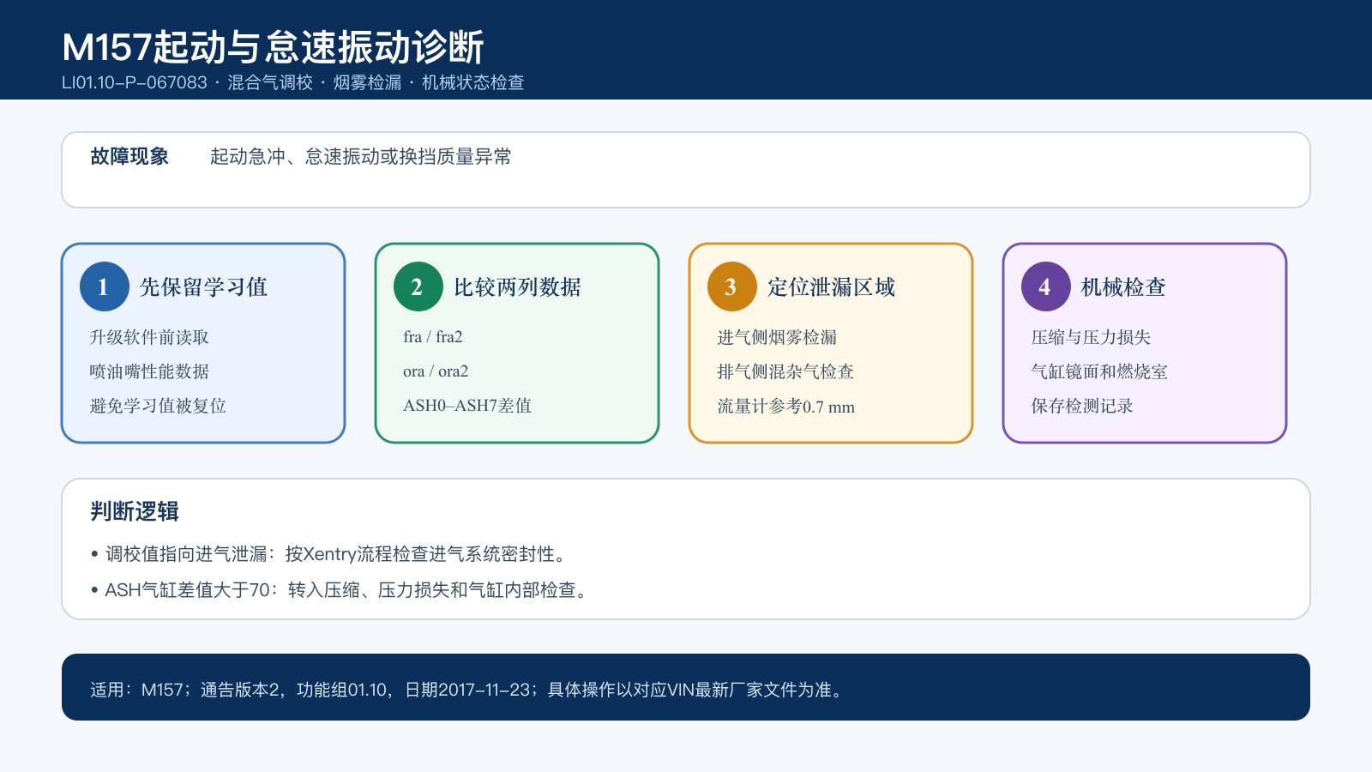Click the green step 2 circle badge
Image resolution: width=1372 pixels, height=772 pixels.
point(418,286)
